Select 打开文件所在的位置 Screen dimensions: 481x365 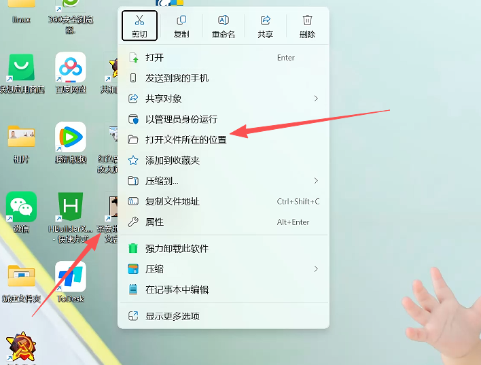point(224,139)
